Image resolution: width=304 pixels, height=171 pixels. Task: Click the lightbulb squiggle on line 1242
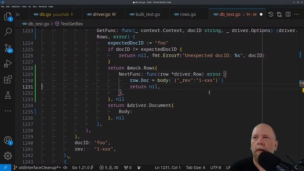click(x=69, y=157)
